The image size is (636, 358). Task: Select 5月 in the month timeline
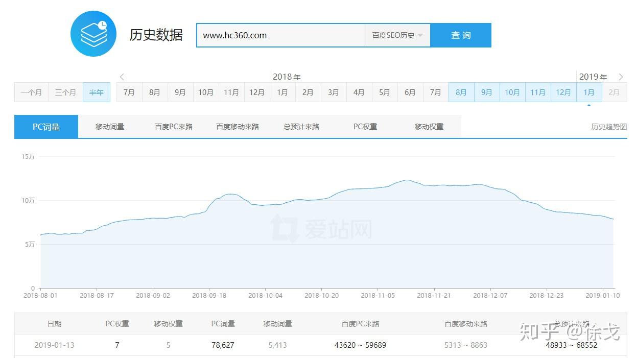coord(385,92)
